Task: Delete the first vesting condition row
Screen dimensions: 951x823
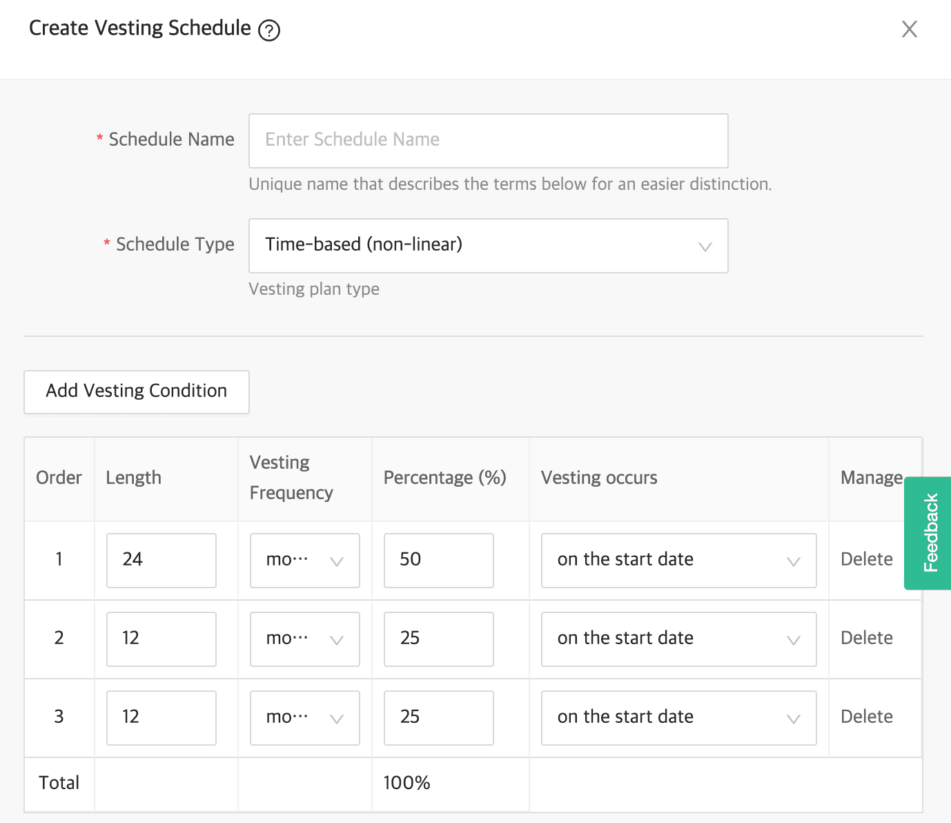Action: (x=866, y=560)
